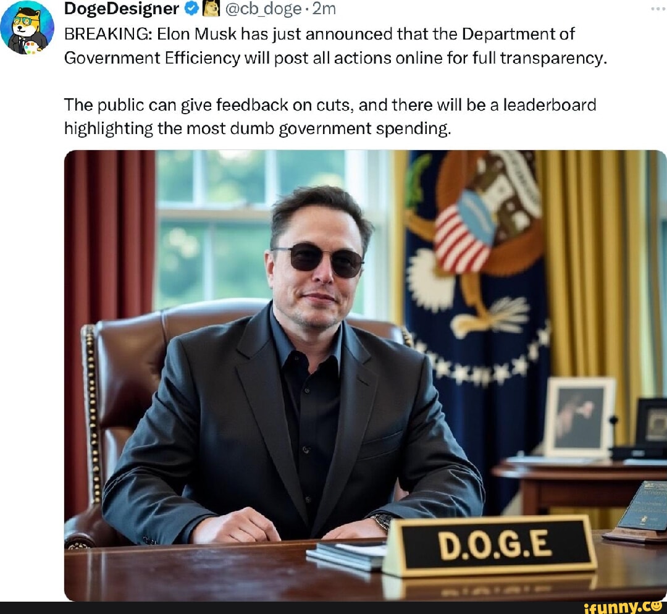Click the DogeDesigner display name

[x=122, y=9]
